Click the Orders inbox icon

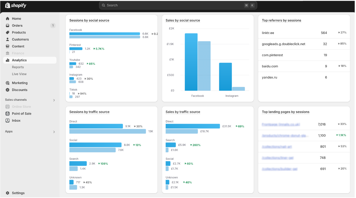(x=7, y=26)
